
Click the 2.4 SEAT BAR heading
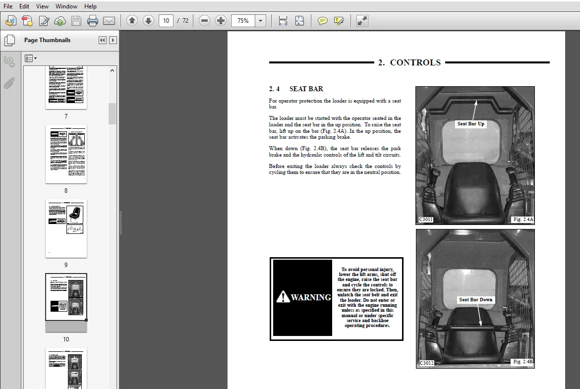[x=296, y=89]
